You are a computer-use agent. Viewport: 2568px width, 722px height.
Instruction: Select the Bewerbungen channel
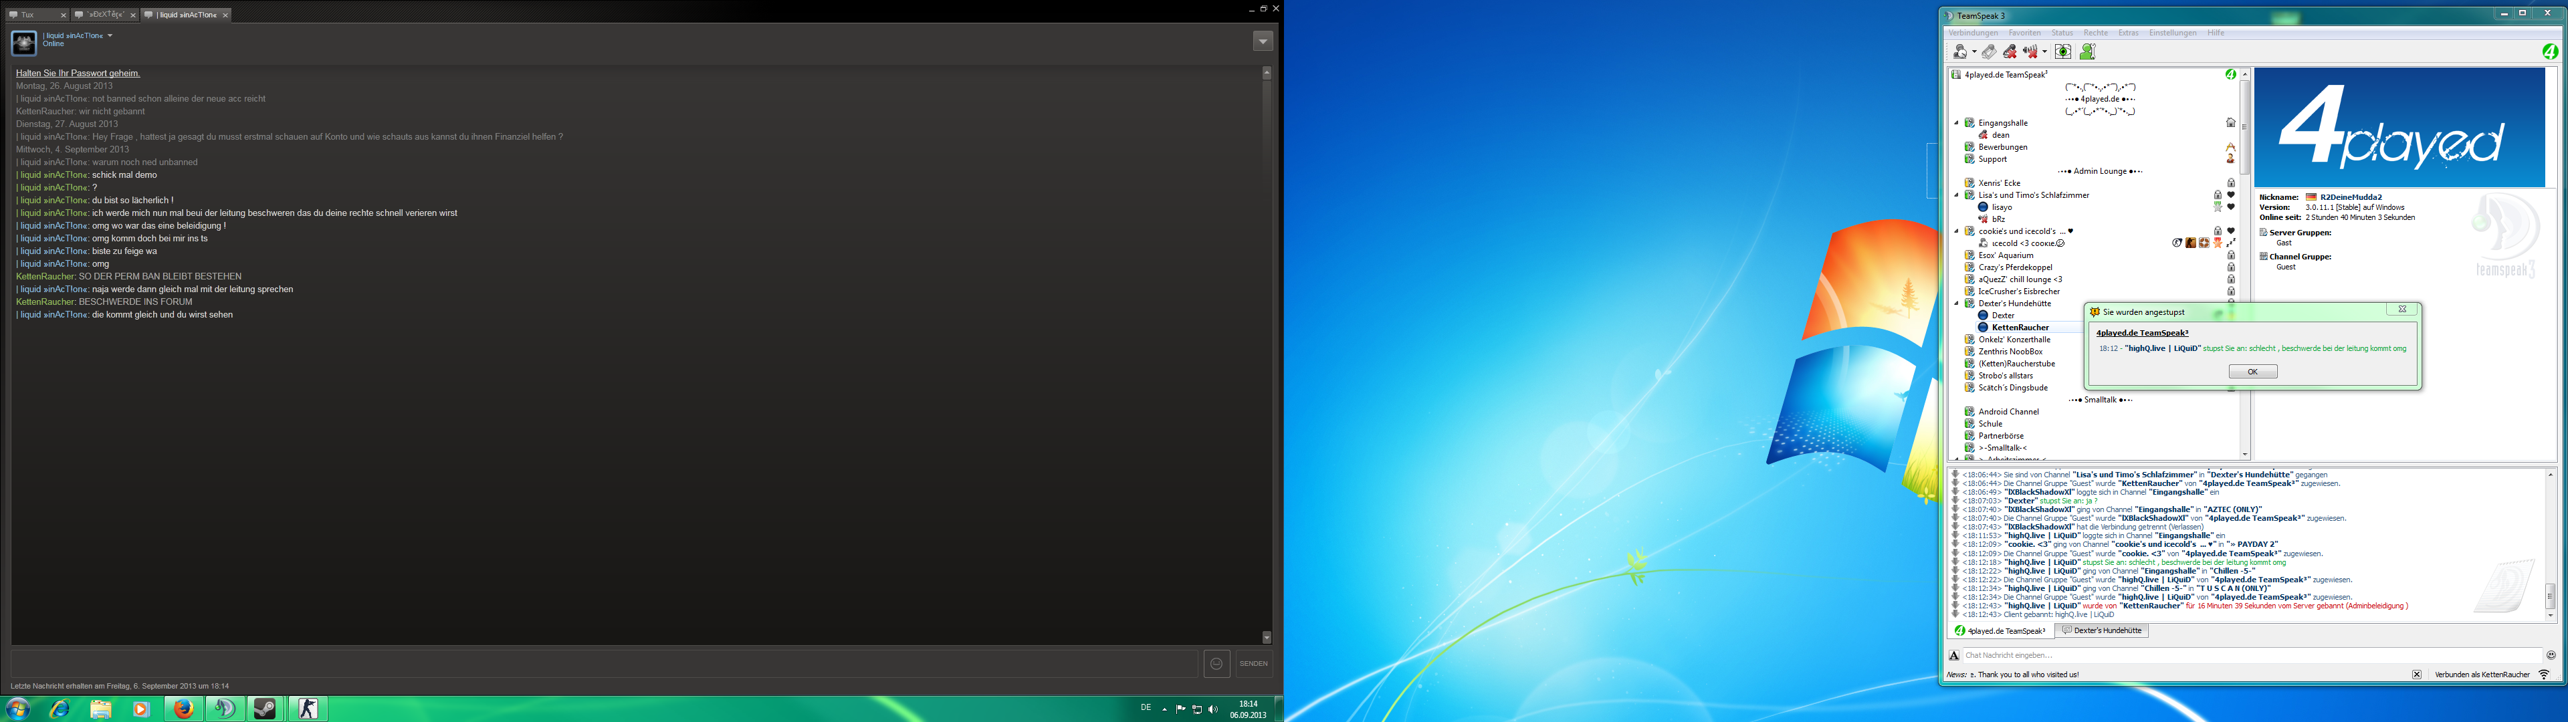[2003, 146]
